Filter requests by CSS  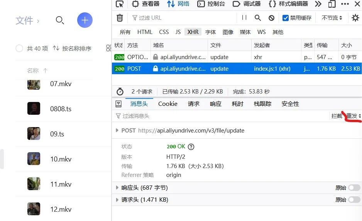(164, 32)
